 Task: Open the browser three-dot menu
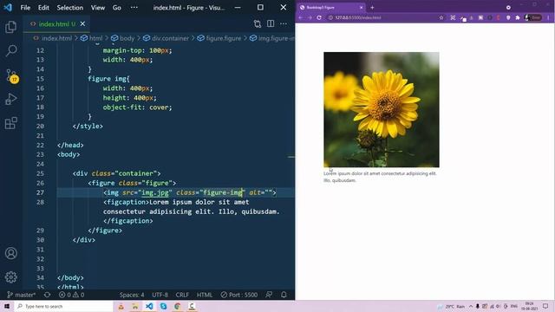[548, 17]
